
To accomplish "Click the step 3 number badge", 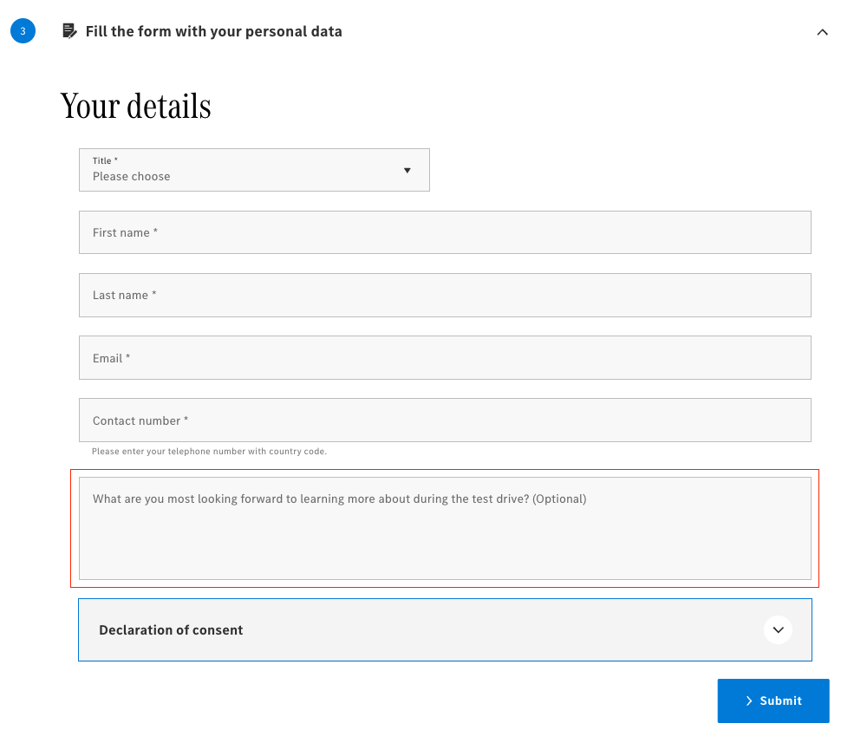I will [x=23, y=31].
